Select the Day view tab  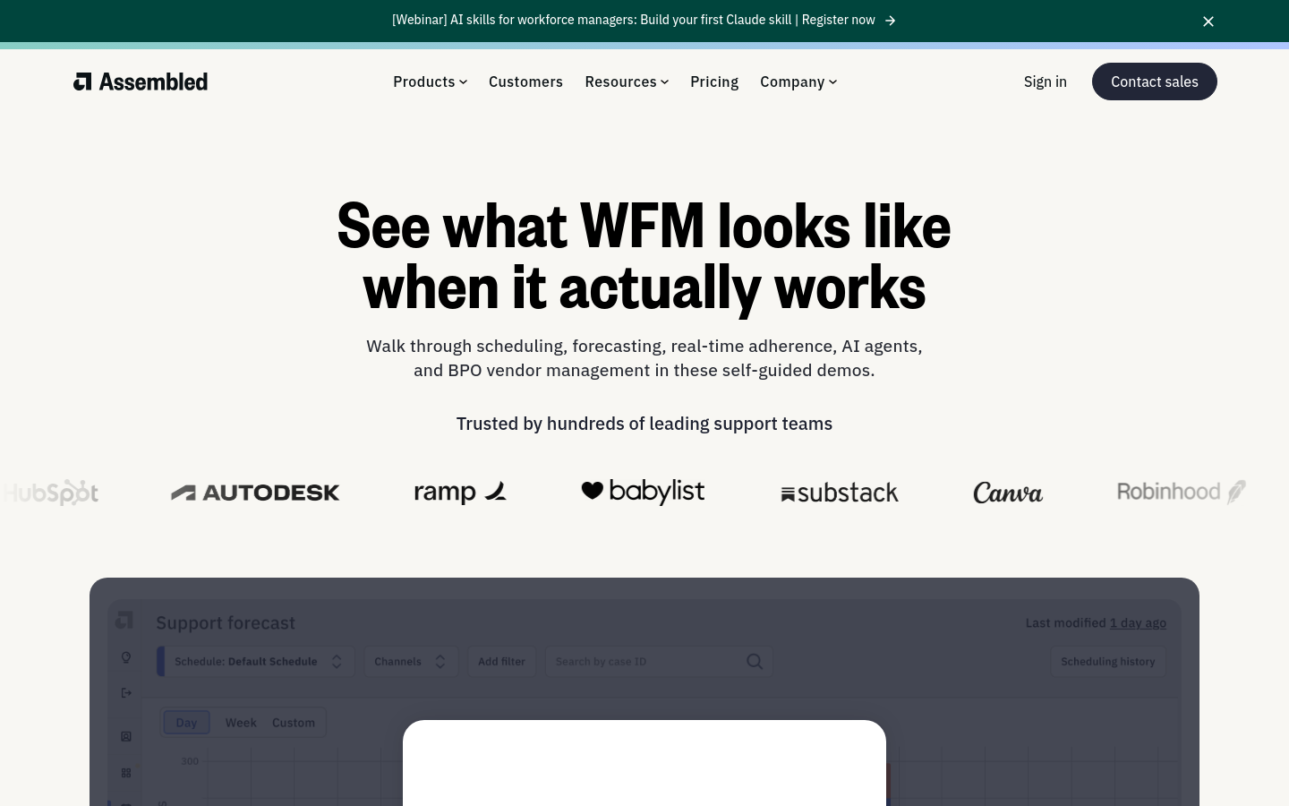point(186,723)
